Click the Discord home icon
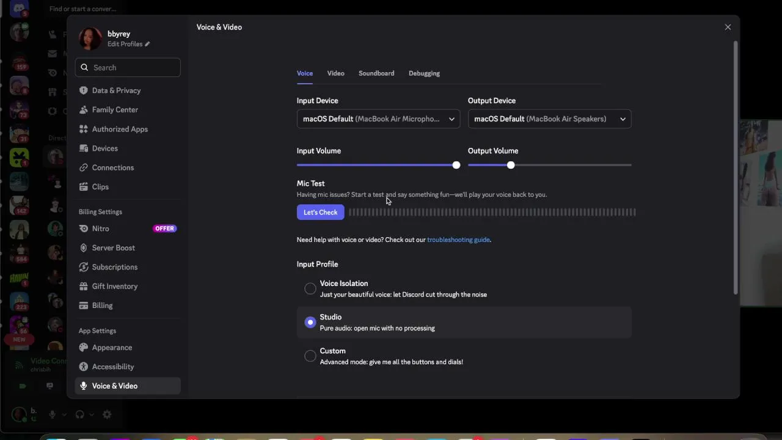The image size is (782, 440). point(19,7)
